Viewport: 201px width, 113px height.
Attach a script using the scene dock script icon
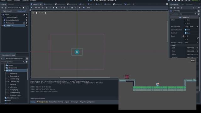[x=24, y=8]
